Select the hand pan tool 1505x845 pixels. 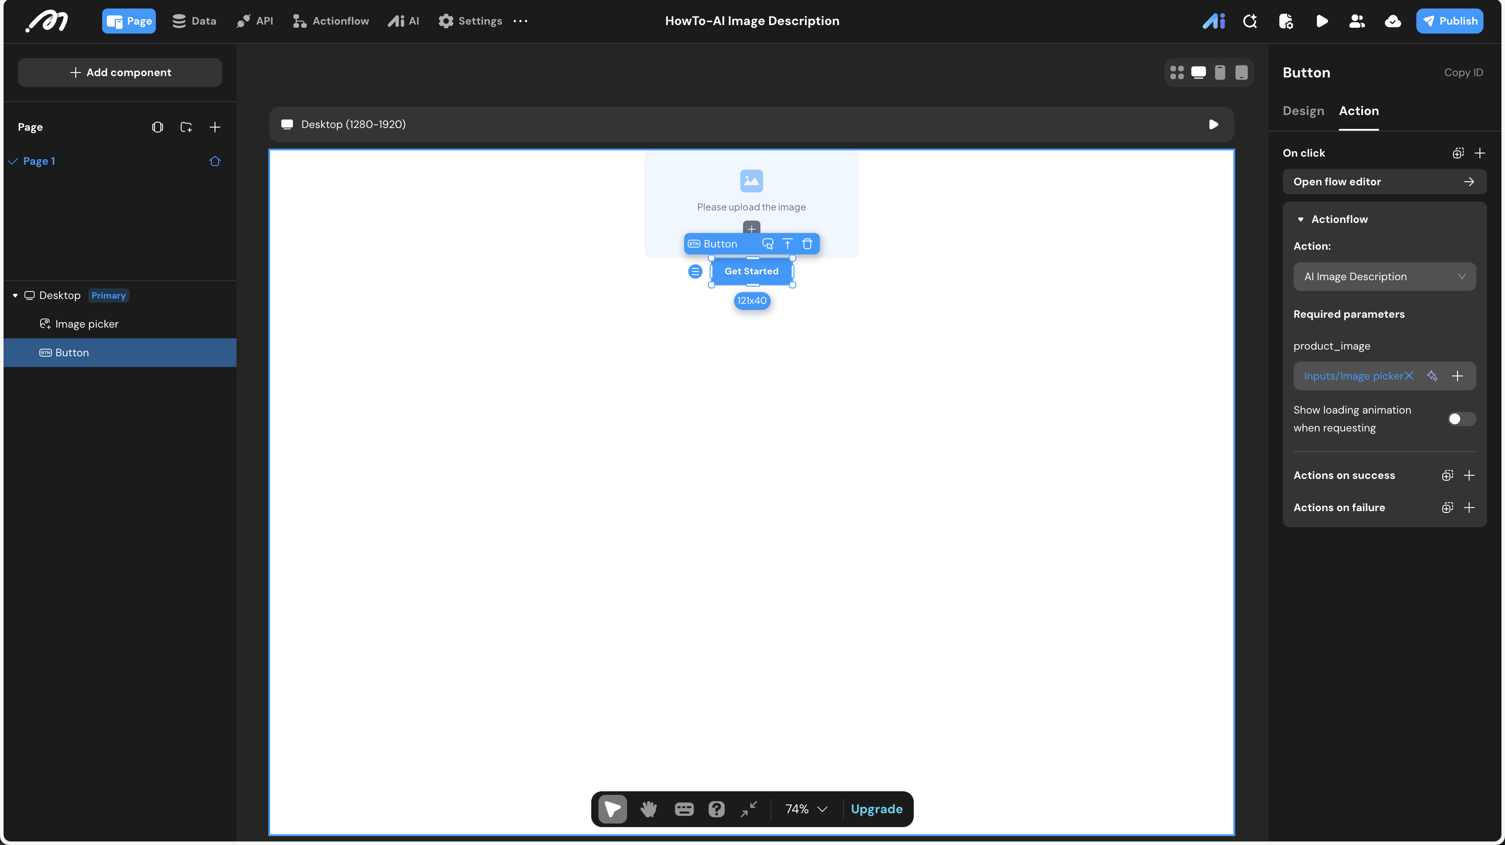pos(648,809)
